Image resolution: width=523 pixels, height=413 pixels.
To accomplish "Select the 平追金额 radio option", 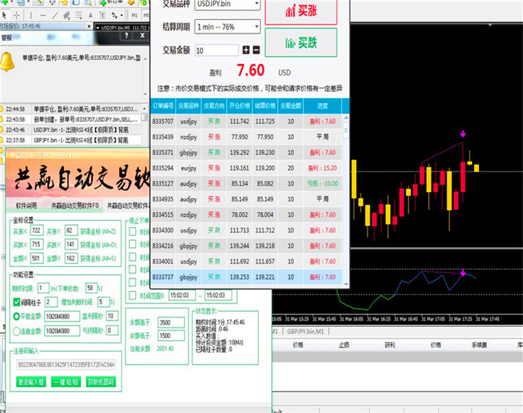I will (x=16, y=316).
